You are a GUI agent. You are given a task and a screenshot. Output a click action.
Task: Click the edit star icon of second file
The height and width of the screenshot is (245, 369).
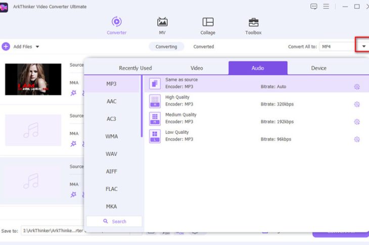(x=73, y=143)
